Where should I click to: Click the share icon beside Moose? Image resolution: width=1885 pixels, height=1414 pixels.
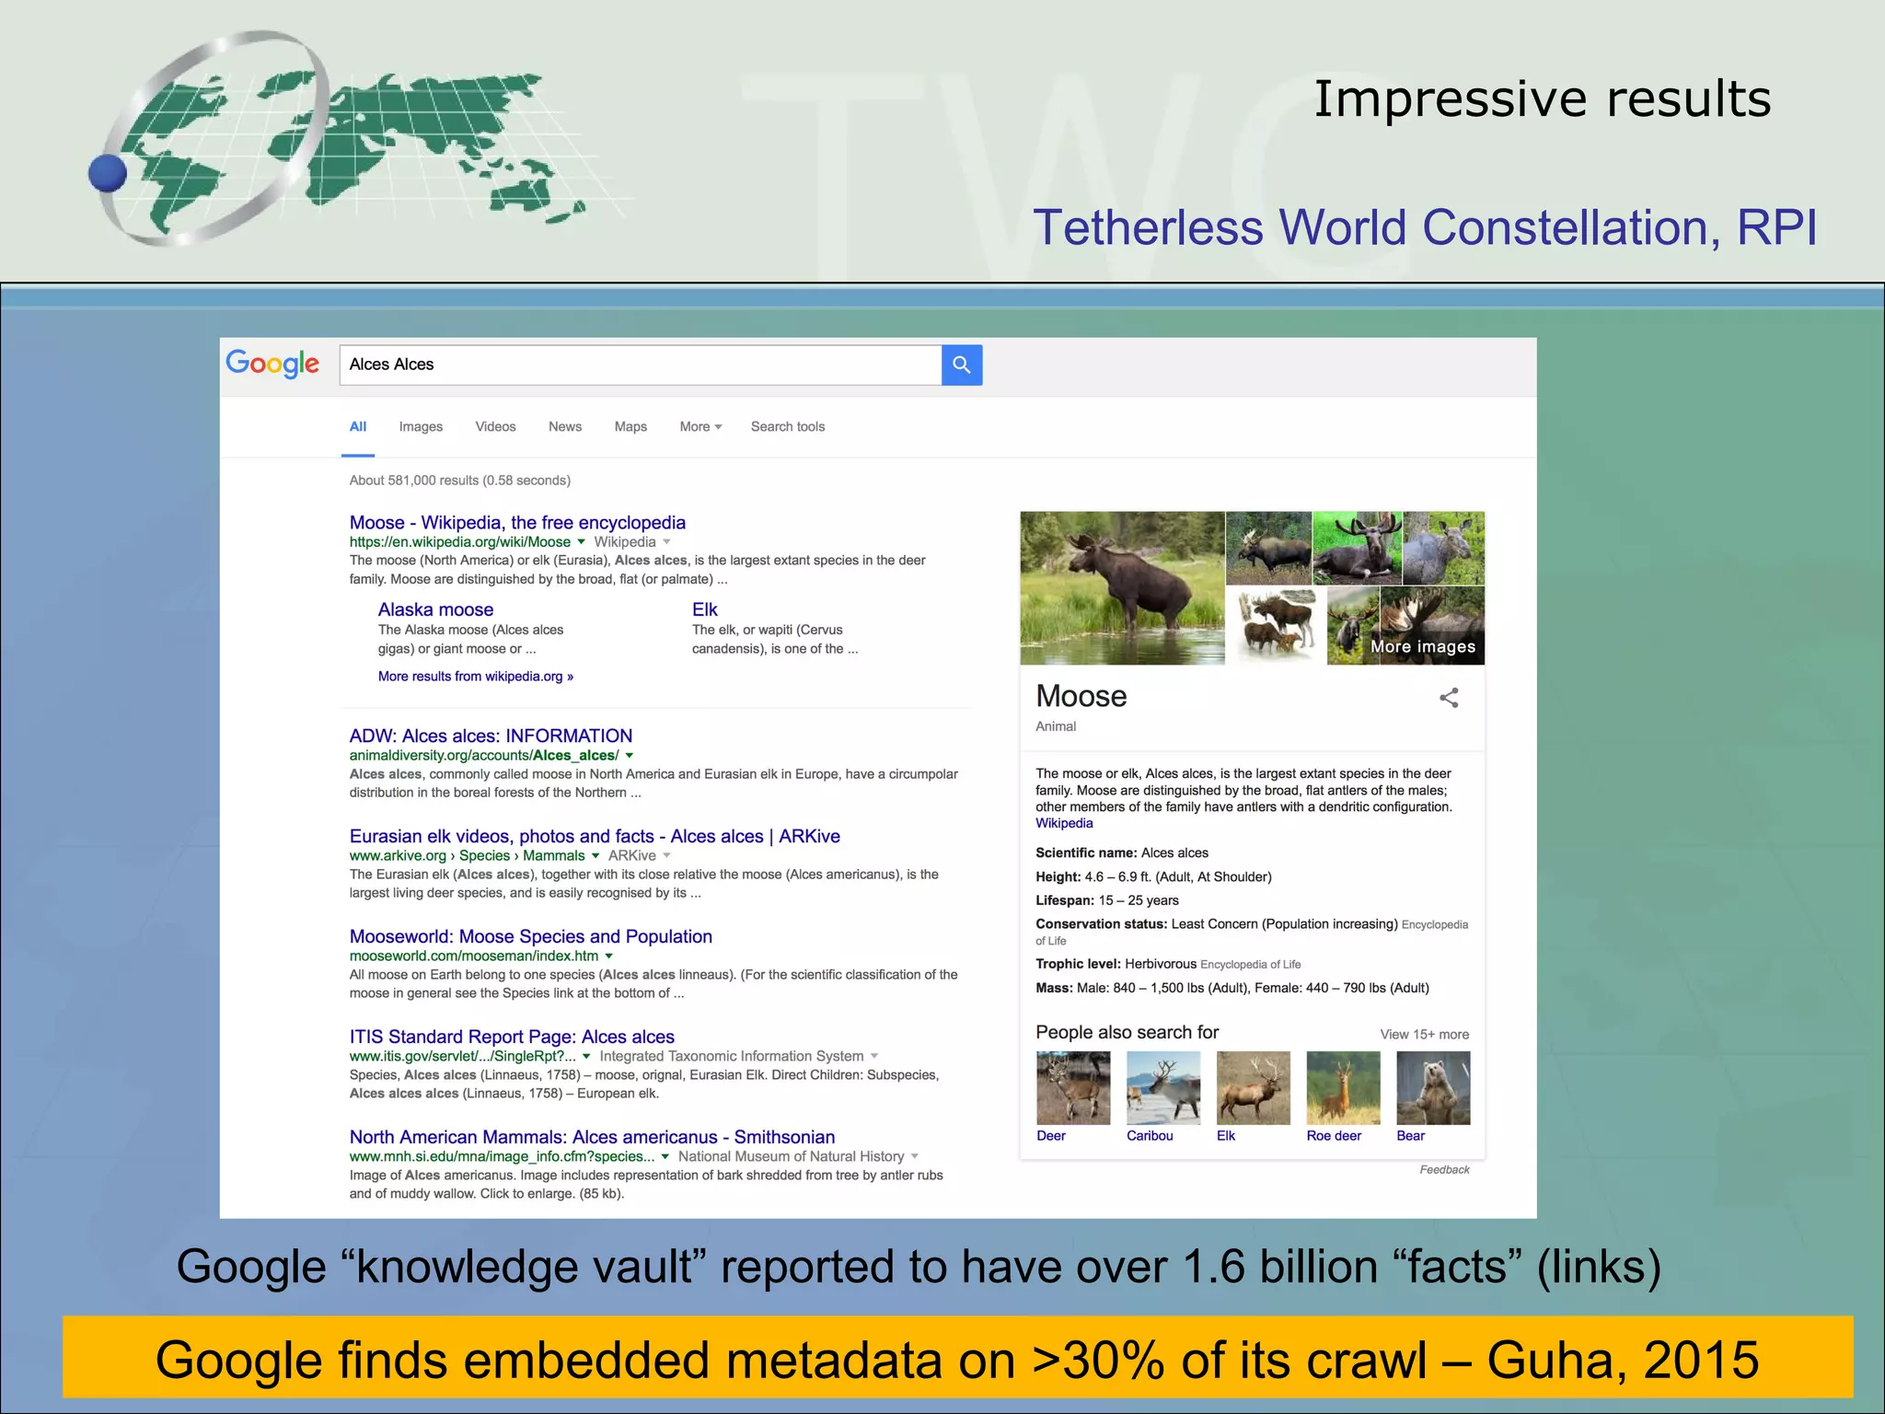pos(1448,698)
